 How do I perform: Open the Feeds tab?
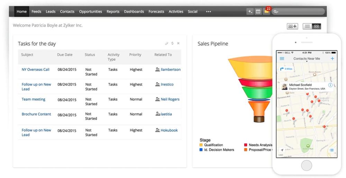click(x=36, y=11)
